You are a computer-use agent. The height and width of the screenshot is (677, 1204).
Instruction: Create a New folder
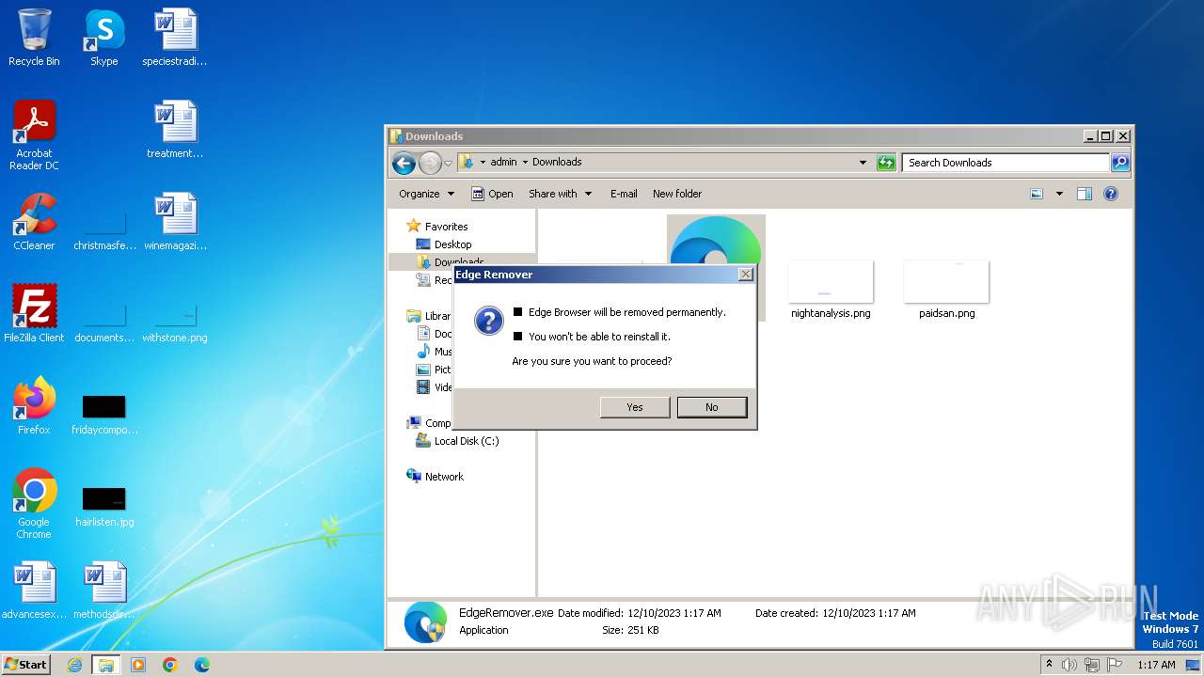point(677,194)
